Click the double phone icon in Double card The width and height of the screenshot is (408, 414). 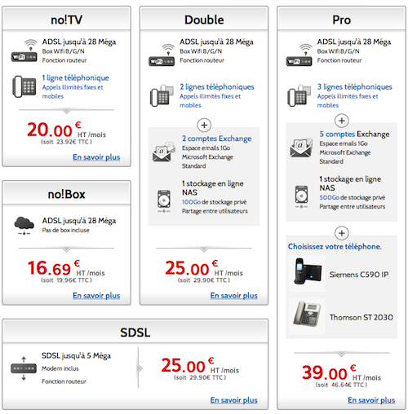click(x=162, y=95)
